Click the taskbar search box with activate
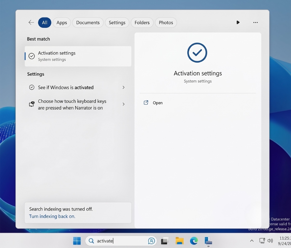Viewport: 291px width, 248px height. point(121,241)
